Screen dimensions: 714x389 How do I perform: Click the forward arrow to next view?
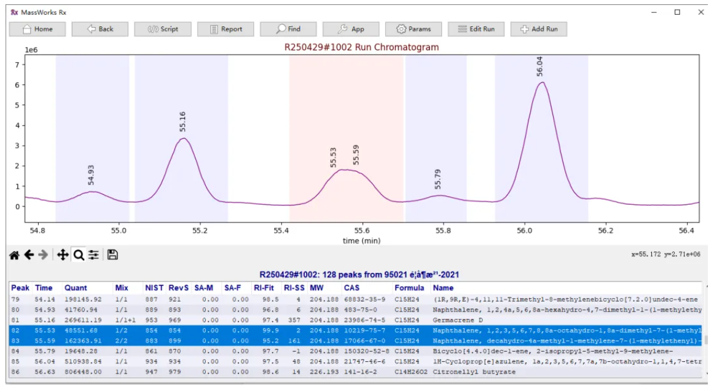coord(44,254)
